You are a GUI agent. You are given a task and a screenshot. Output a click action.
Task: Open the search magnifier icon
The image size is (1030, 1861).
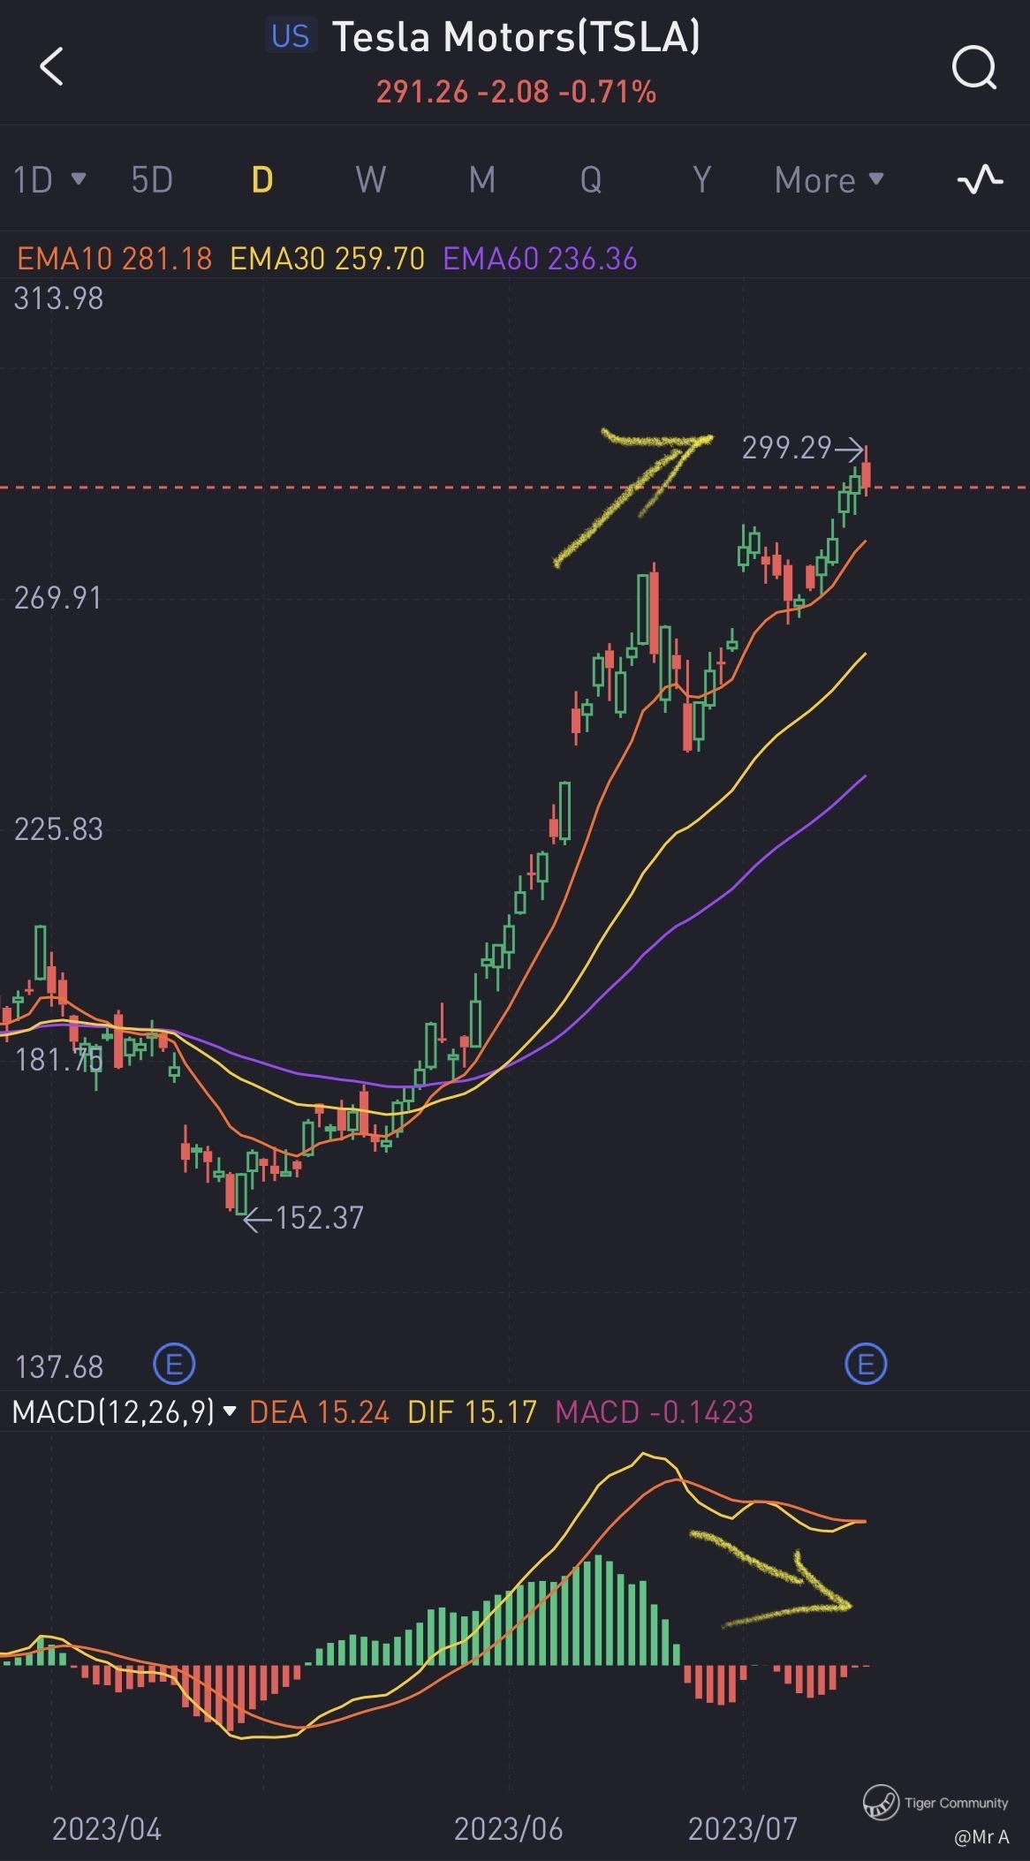click(973, 67)
